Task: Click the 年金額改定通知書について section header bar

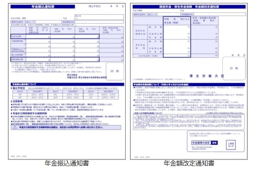Action: pos(189,85)
